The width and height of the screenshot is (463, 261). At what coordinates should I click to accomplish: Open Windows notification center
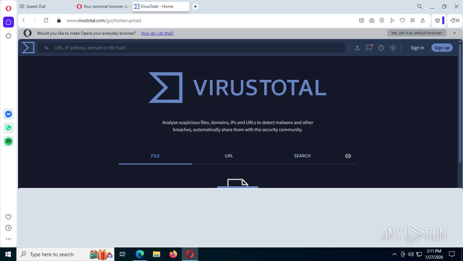452,254
